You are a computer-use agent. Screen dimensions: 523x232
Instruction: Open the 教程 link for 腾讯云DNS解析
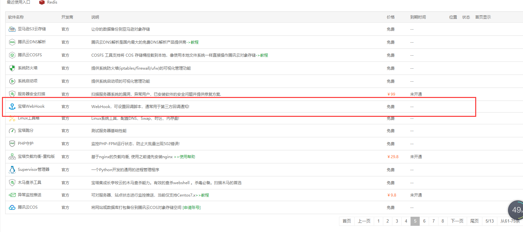[195, 42]
